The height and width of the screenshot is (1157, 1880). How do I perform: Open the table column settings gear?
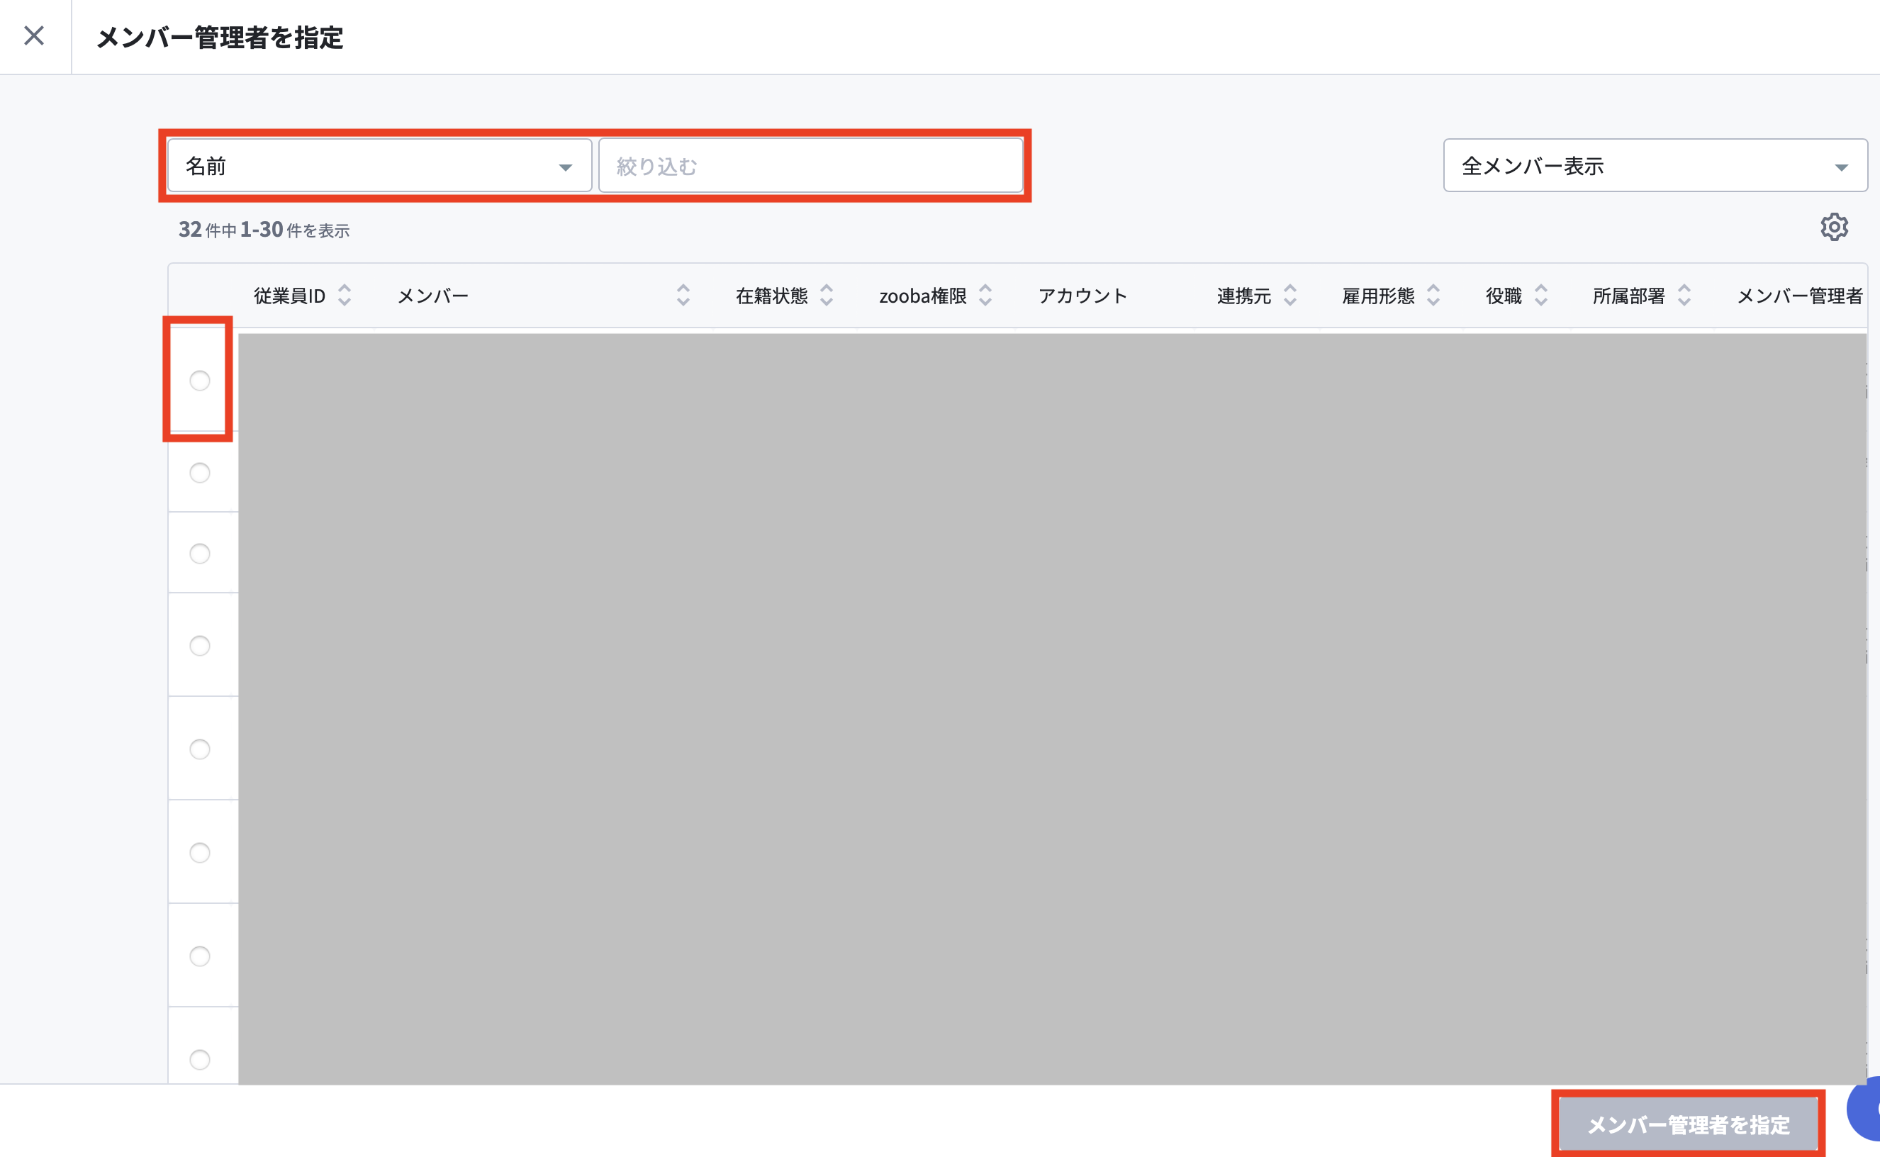click(1834, 228)
